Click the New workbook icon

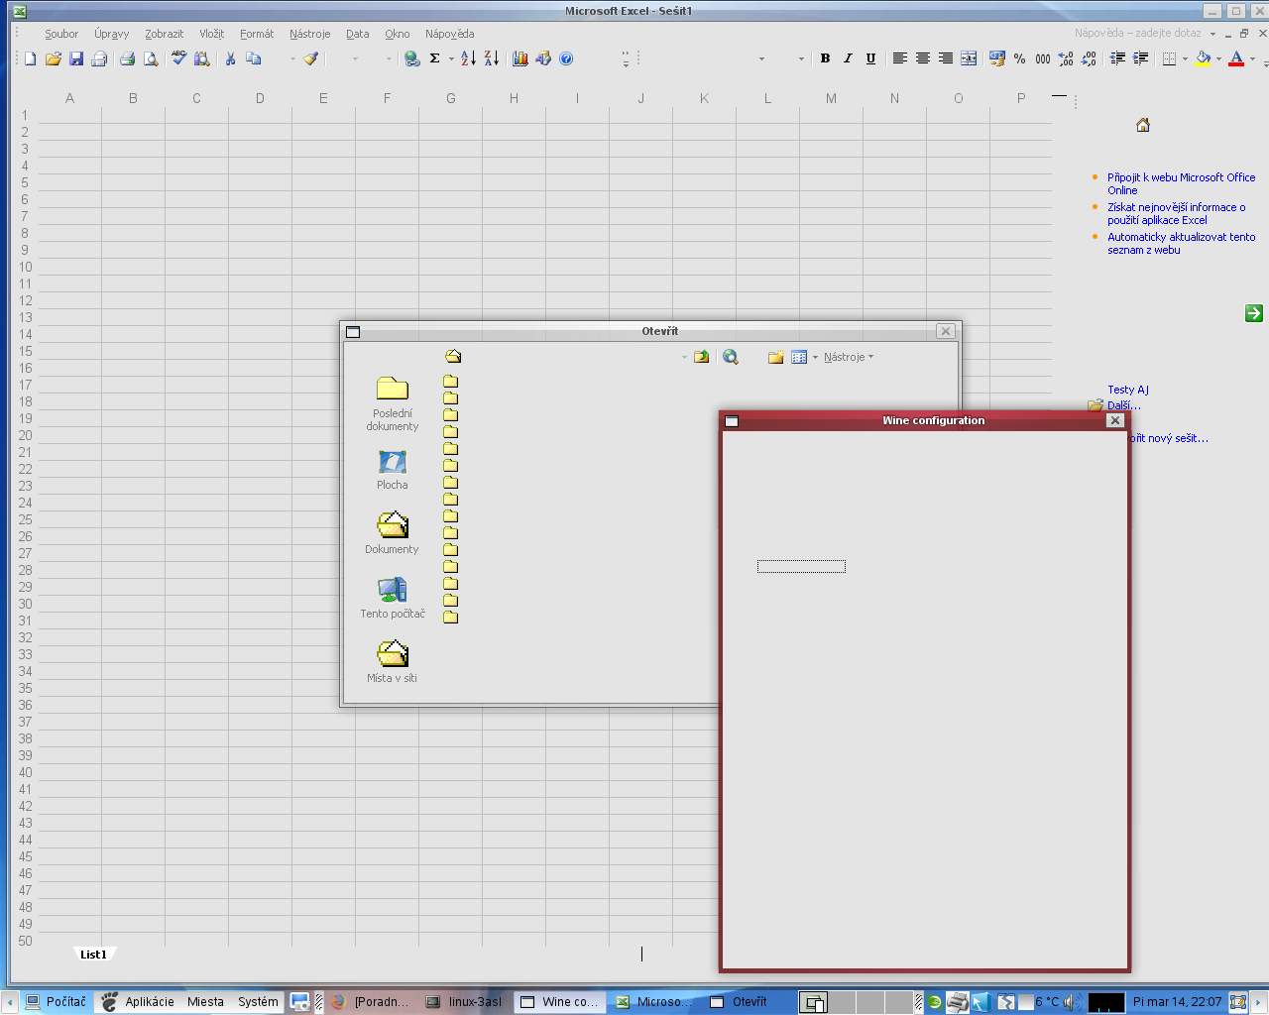[30, 58]
